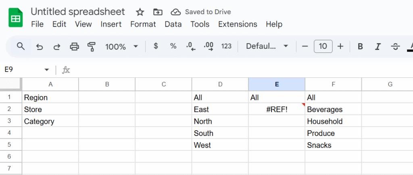The width and height of the screenshot is (413, 175).
Task: Open the Extensions menu
Action: [238, 24]
